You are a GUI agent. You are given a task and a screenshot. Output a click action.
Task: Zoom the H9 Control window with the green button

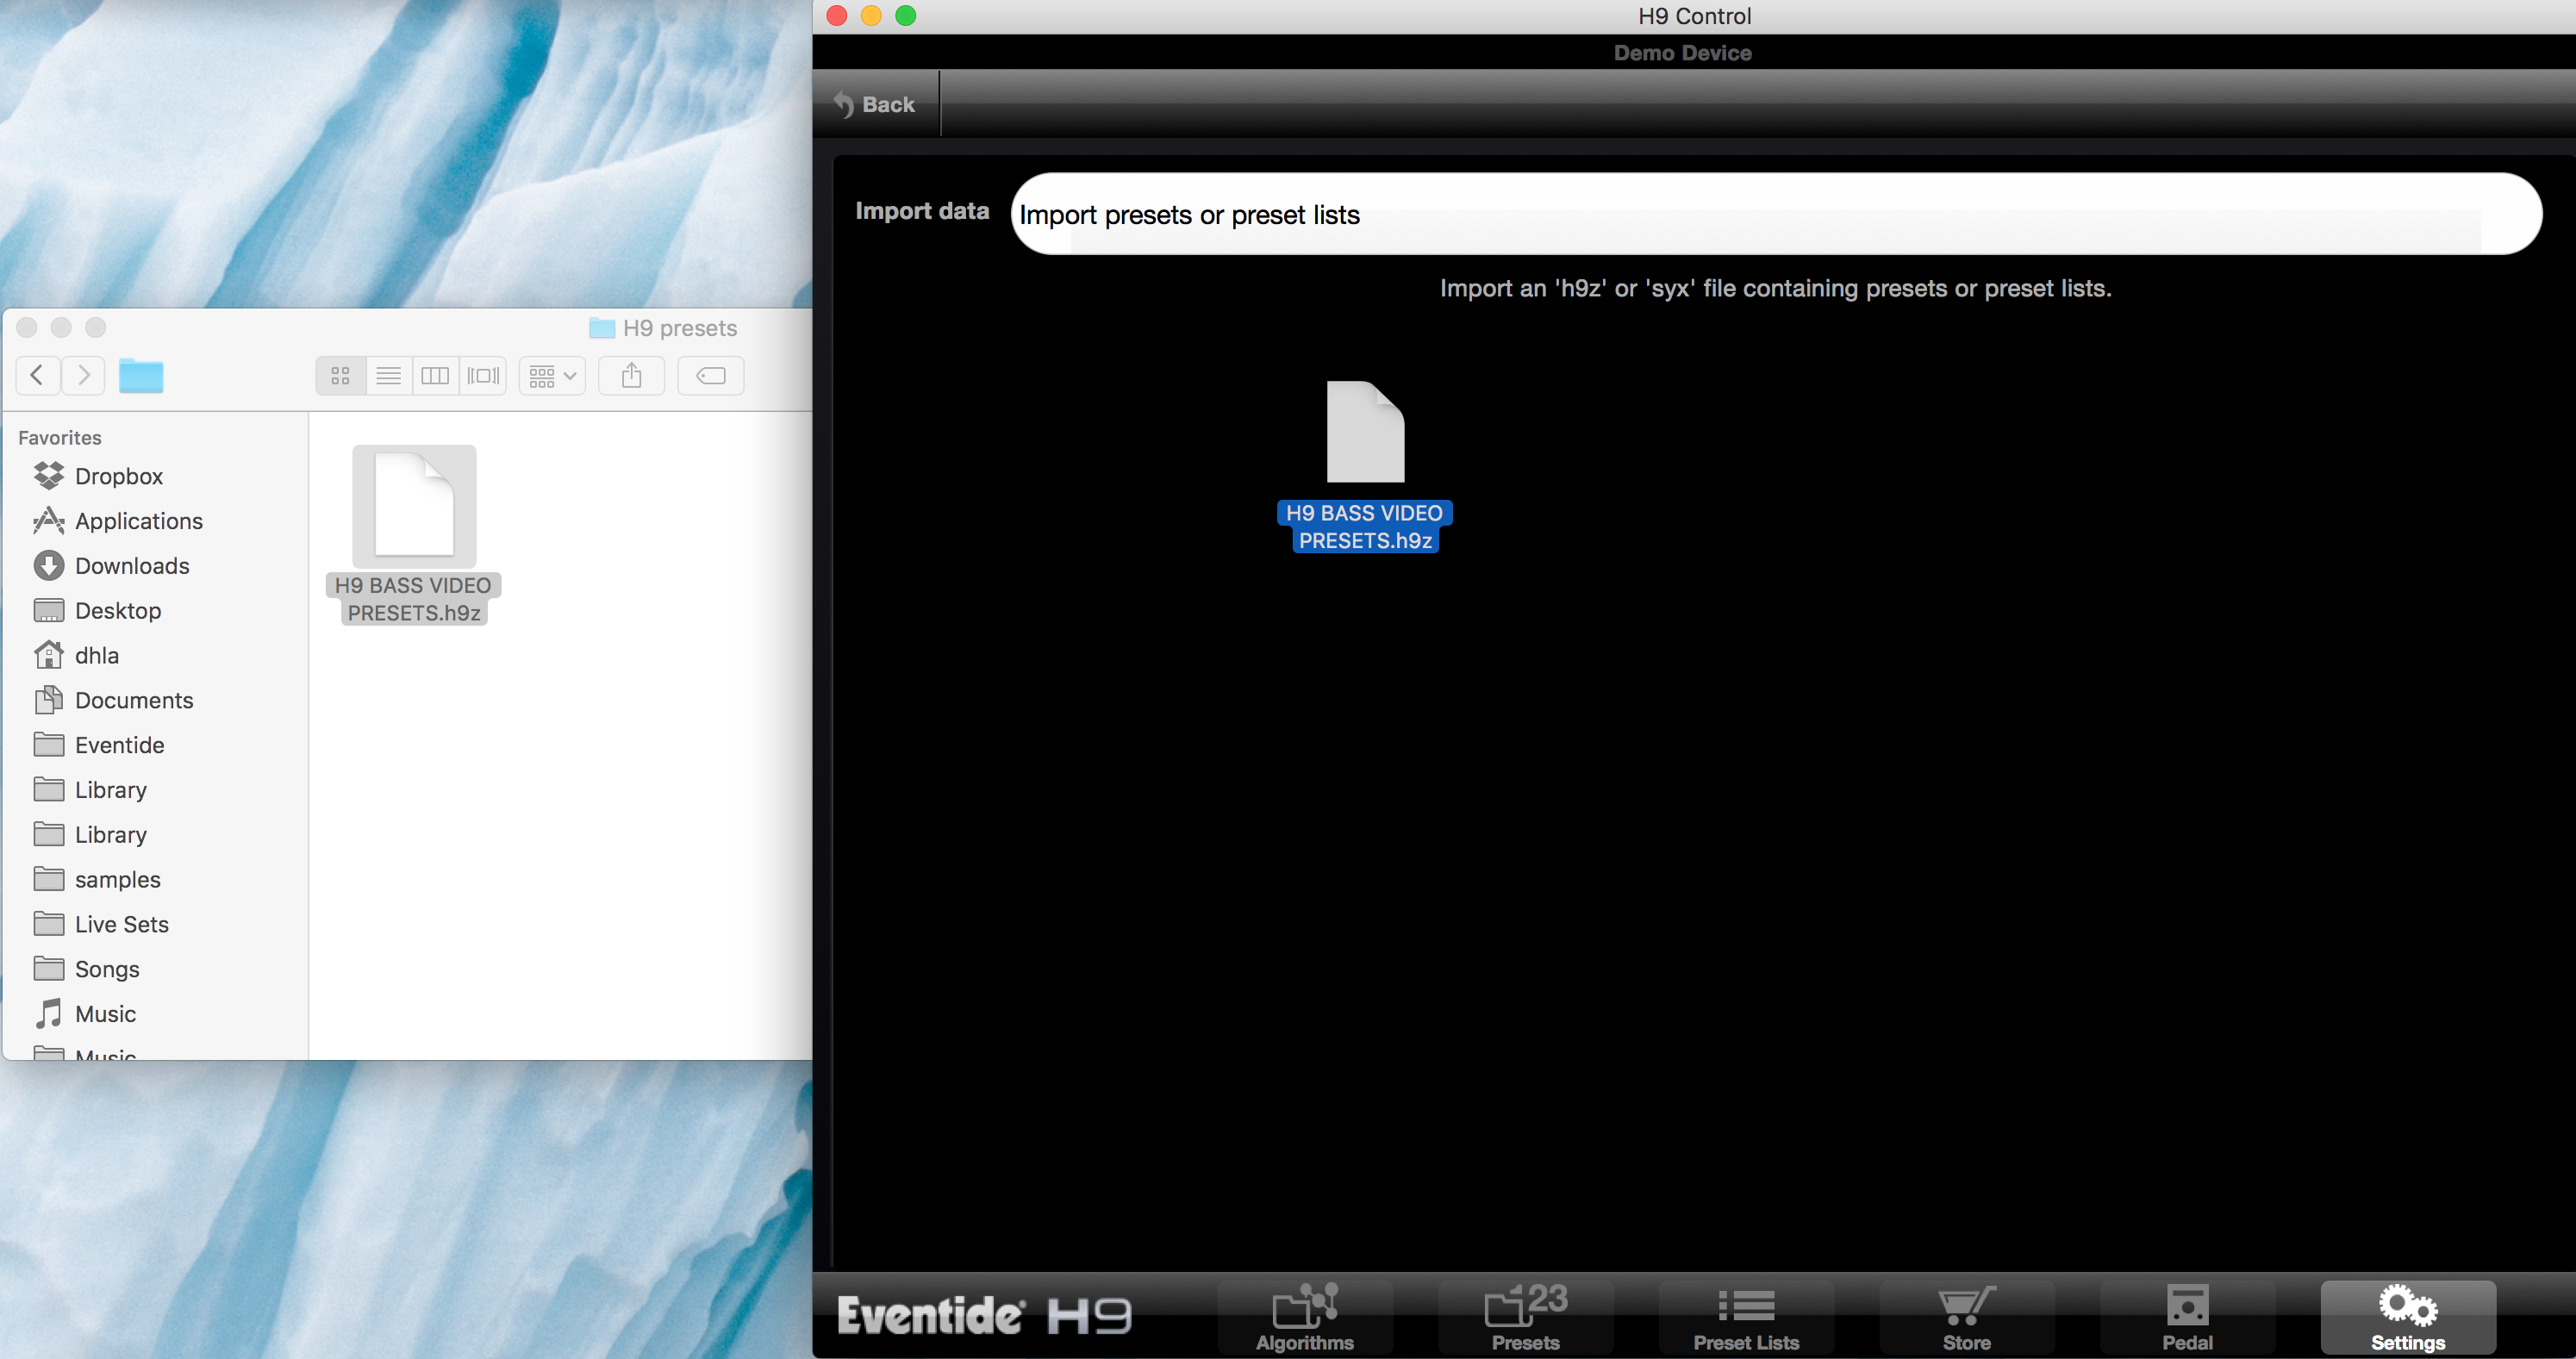click(906, 15)
